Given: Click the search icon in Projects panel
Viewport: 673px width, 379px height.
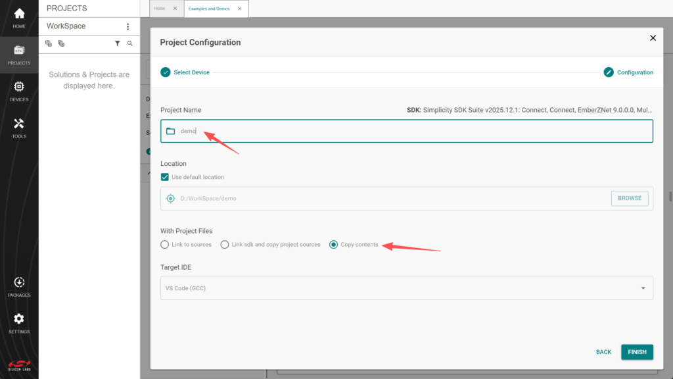Looking at the screenshot, I should [x=130, y=43].
